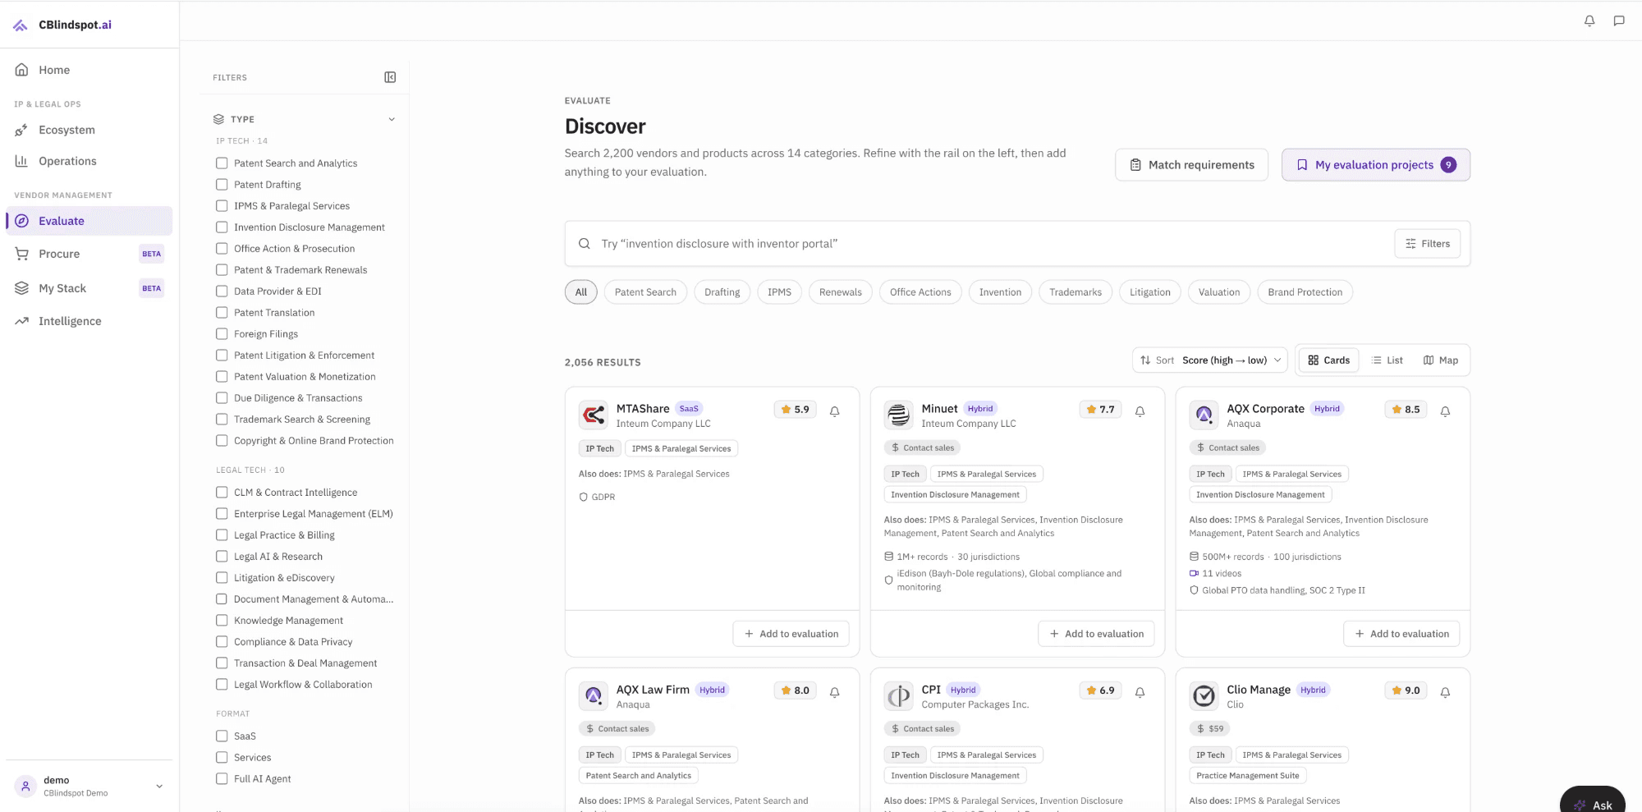Check Full AI Agent format filter
The image size is (1642, 812).
click(x=222, y=779)
